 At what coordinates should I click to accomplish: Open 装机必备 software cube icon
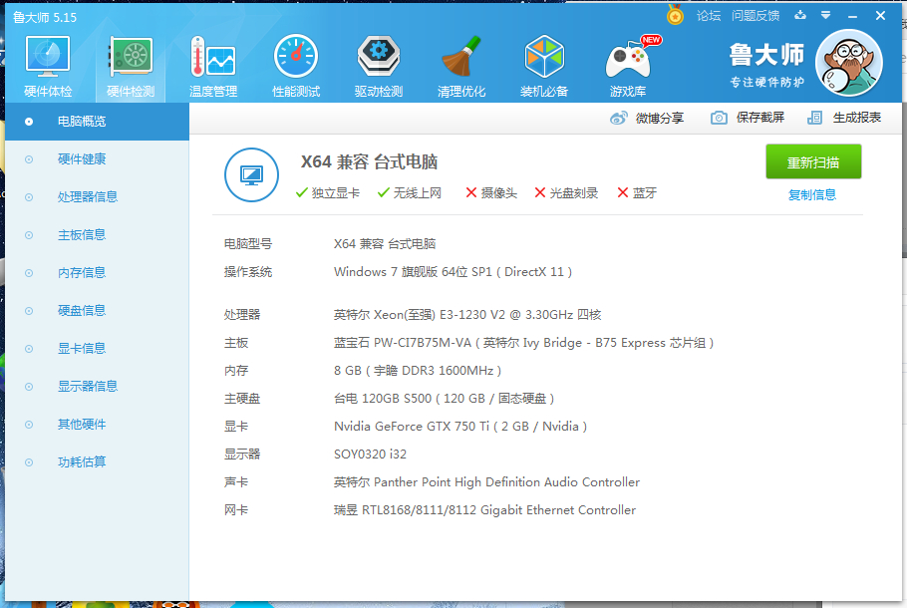[544, 66]
